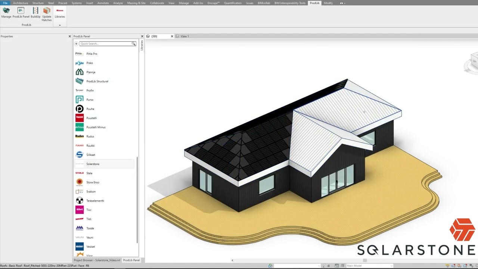Open the BIM Interoperability Tools tab
The image size is (478, 269).
[x=290, y=3]
